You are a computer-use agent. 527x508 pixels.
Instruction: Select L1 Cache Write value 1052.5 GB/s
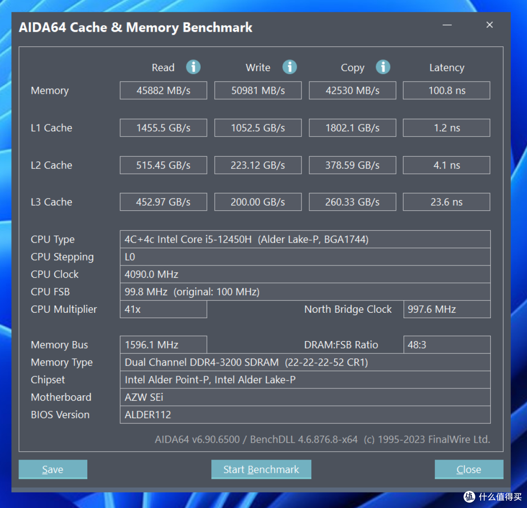click(258, 128)
